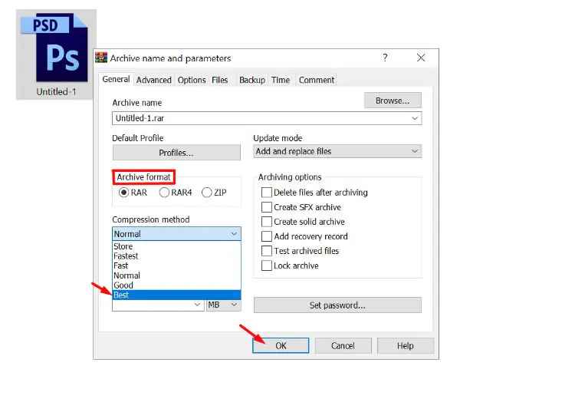Expand the archive name dropdown arrow
Screen dimensions: 575x399
coord(415,118)
